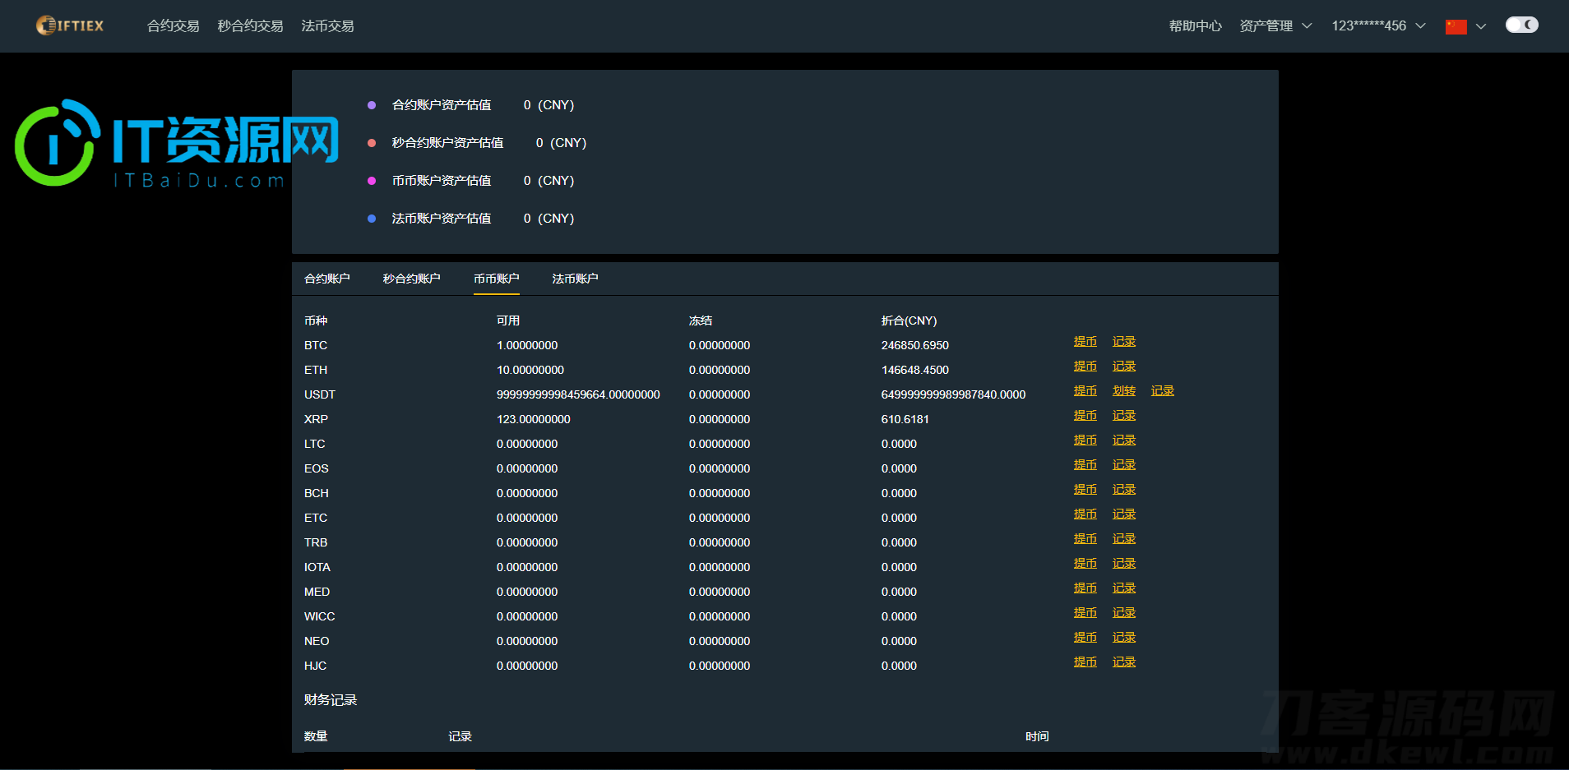Select the 币币账户资产估值 label
1569x770 pixels.
pyautogui.click(x=442, y=181)
